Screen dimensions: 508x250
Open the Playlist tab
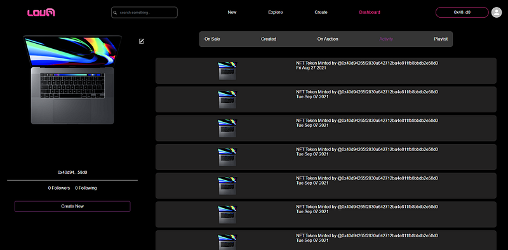pyautogui.click(x=441, y=39)
